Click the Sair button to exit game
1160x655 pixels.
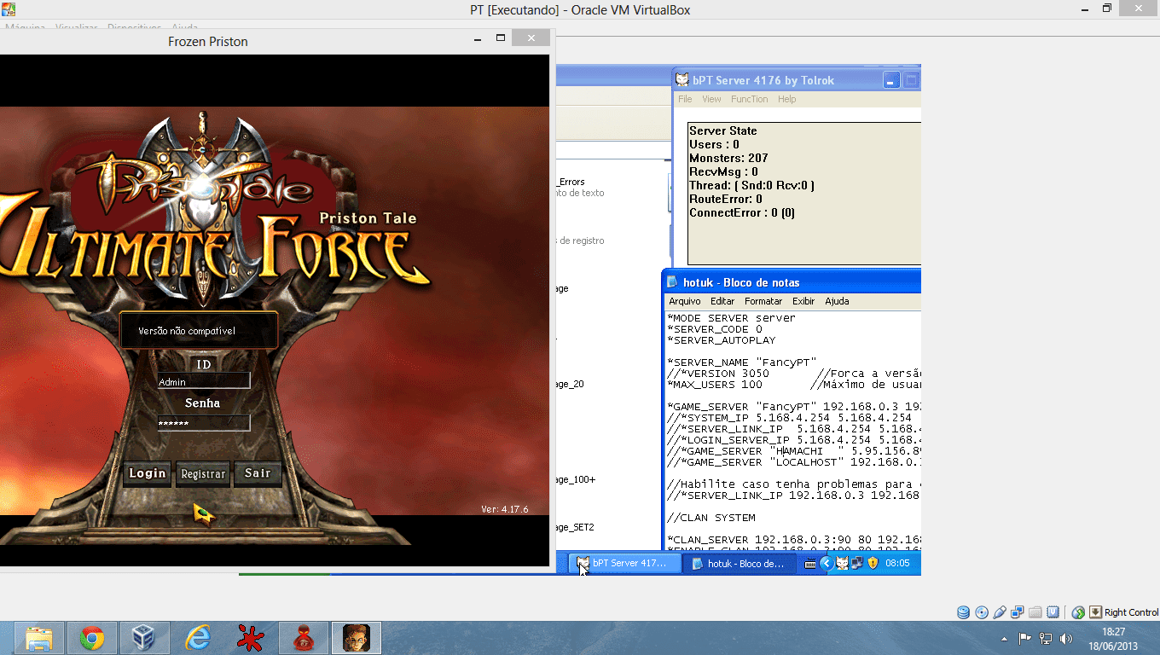tap(258, 473)
